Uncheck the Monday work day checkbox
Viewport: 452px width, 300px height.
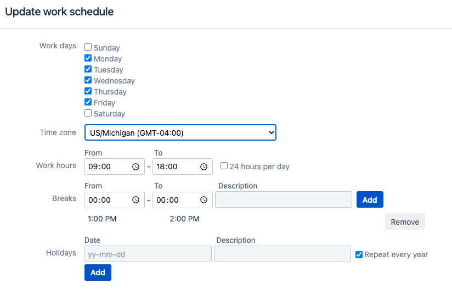click(x=88, y=58)
